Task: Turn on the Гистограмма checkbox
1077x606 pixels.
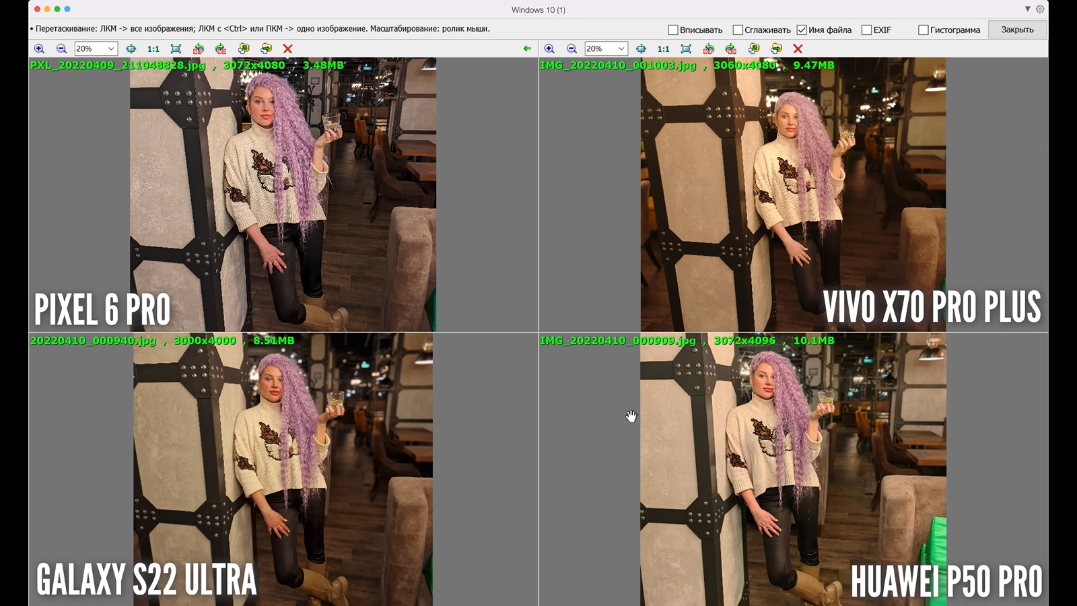Action: (x=924, y=30)
